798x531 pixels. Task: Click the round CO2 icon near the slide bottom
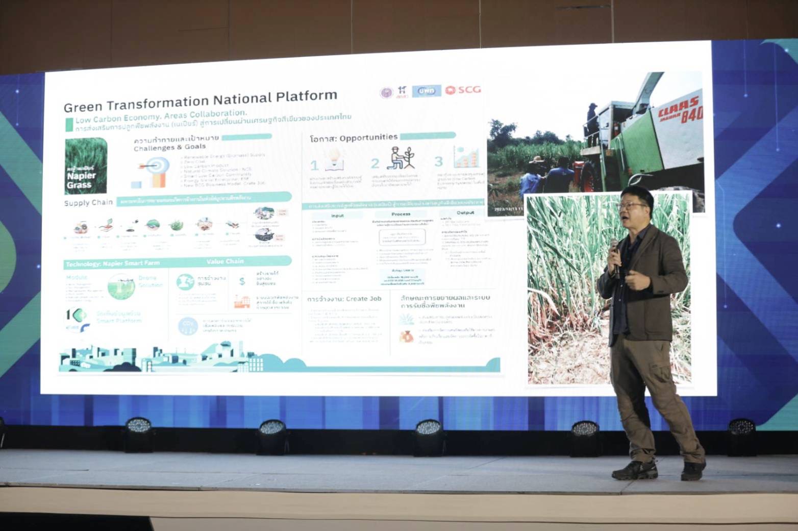point(187,326)
